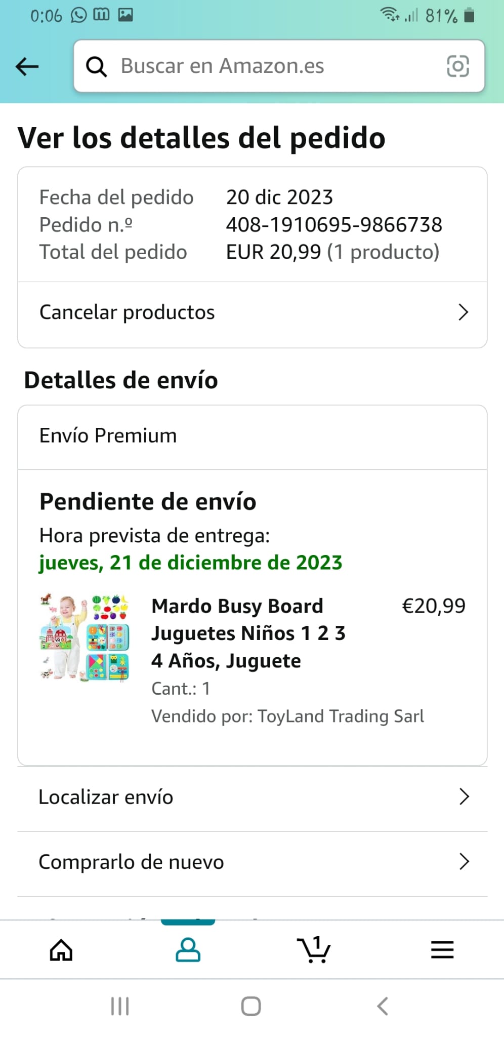Screen dimensions: 504x1037
Task: Go to Home tab in bottom bar
Action: pos(61,950)
